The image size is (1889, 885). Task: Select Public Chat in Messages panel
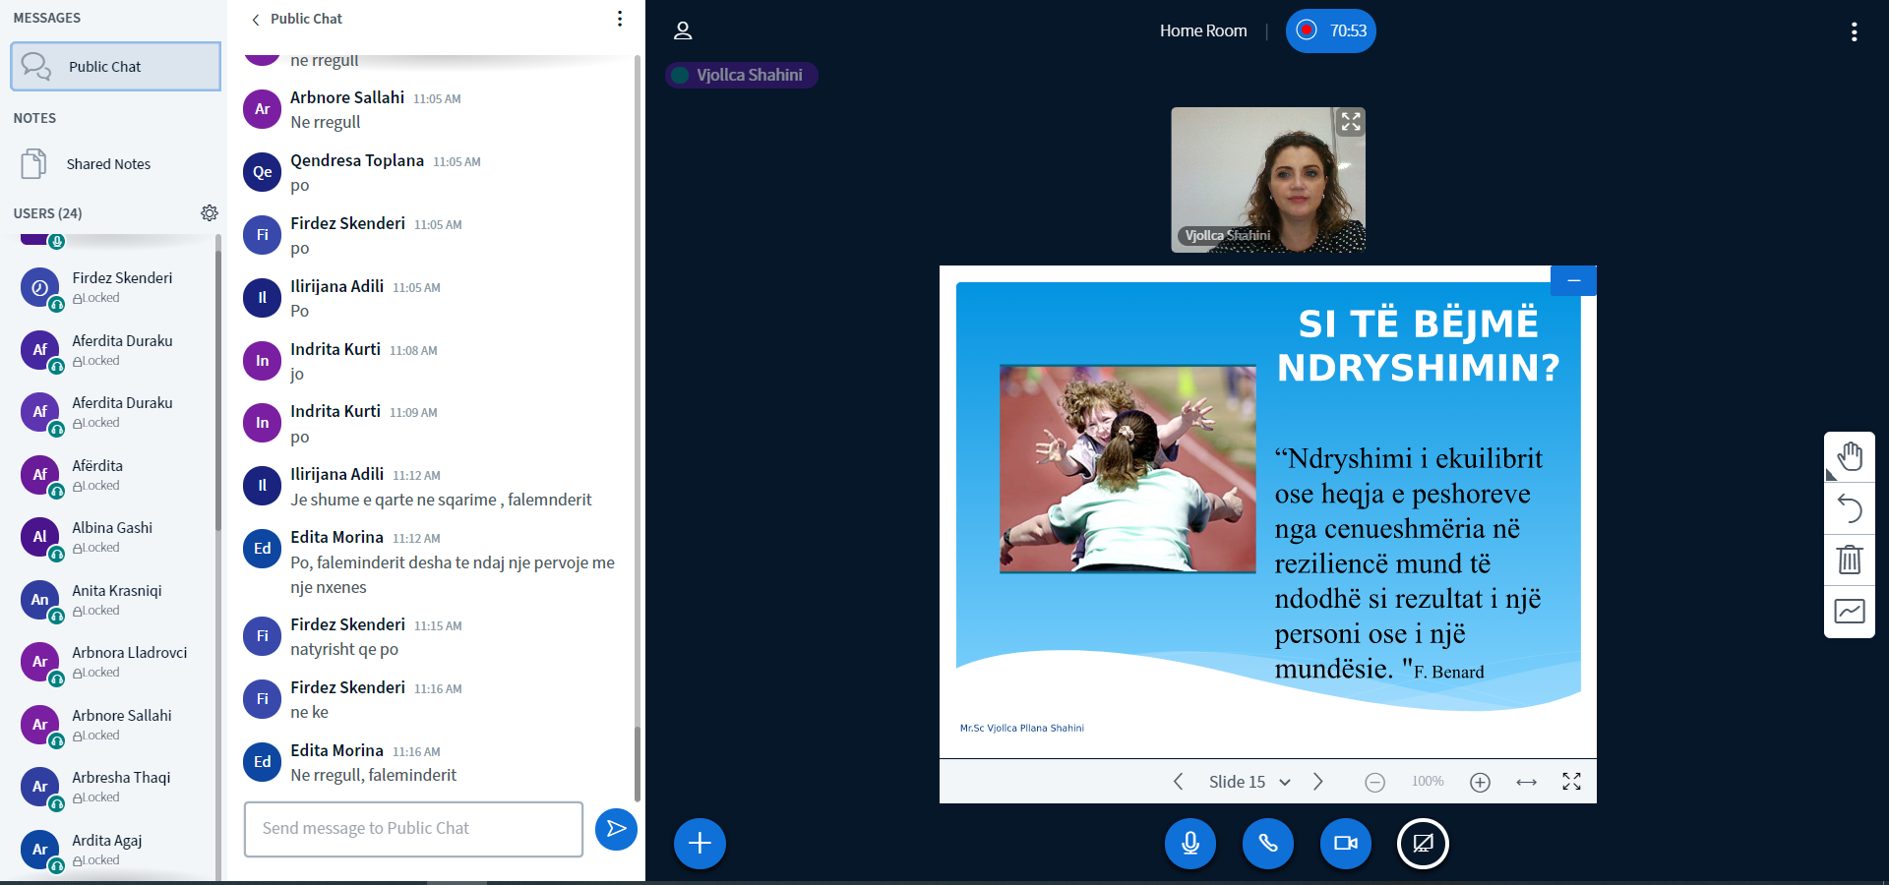pos(116,67)
